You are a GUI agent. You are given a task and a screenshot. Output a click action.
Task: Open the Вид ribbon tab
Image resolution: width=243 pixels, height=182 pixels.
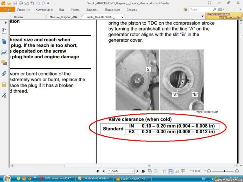pos(61,10)
